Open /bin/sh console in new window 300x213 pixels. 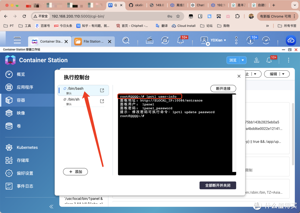click(102, 101)
